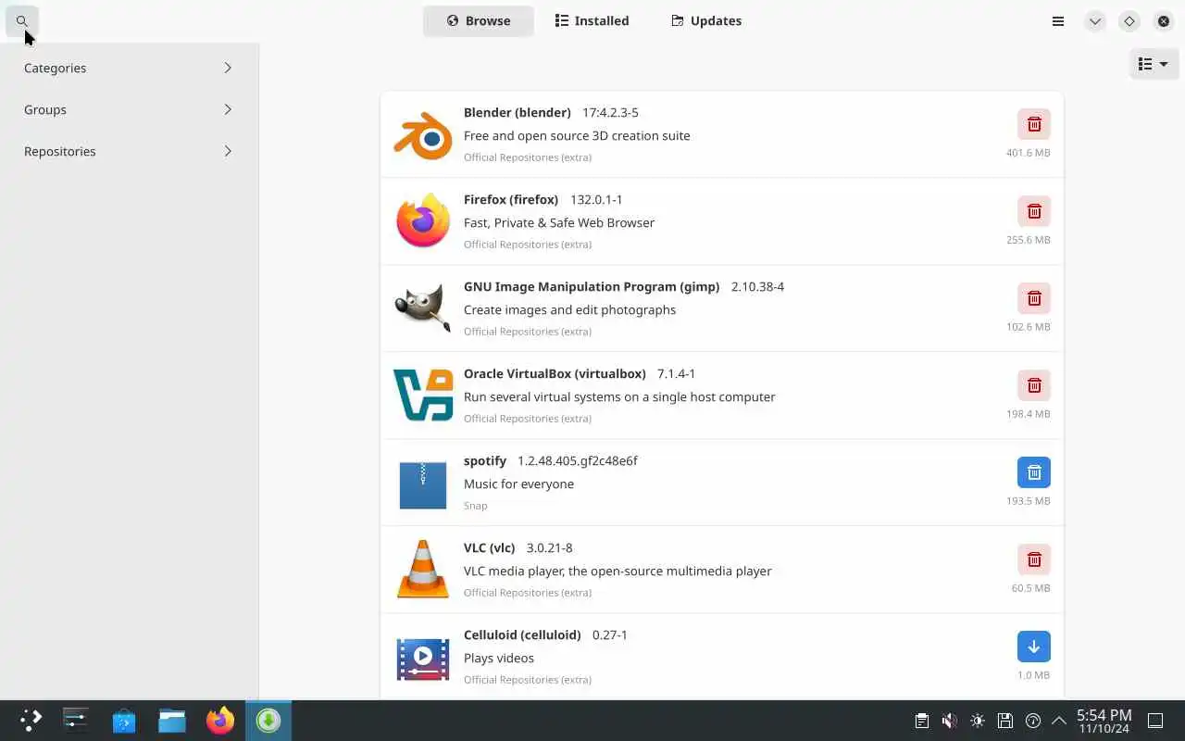Open the list view mode dropdown
The width and height of the screenshot is (1185, 741).
pyautogui.click(x=1154, y=64)
